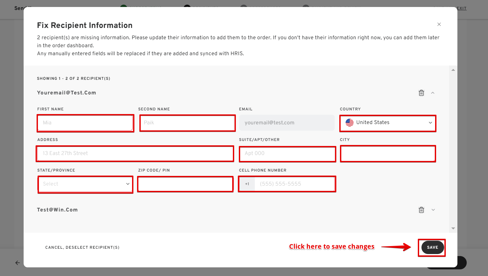488x276 pixels.
Task: Click the back arrow at bottom left
Action: [x=18, y=263]
